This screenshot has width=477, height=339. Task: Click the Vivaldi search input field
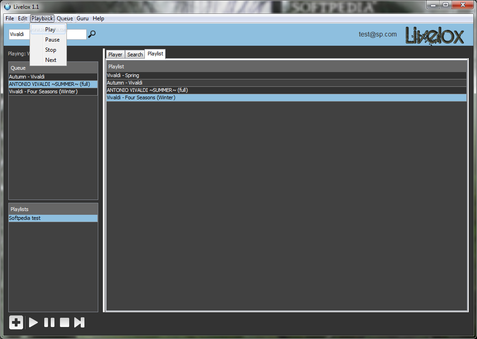48,34
